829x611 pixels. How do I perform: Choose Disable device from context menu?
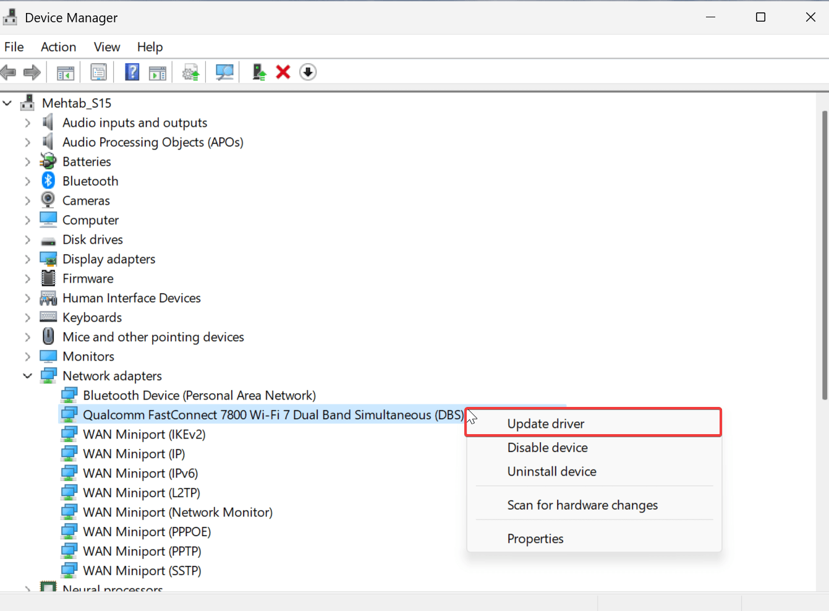click(593, 447)
